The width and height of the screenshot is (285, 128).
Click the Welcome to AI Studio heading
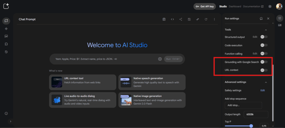(117, 45)
